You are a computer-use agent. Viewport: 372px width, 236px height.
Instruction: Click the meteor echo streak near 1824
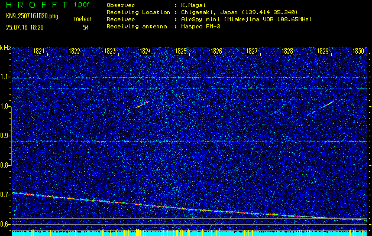point(143,104)
